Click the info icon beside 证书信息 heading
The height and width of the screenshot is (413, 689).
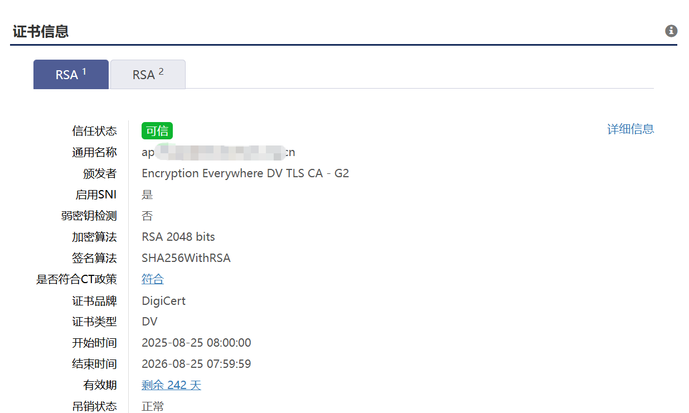tap(671, 31)
